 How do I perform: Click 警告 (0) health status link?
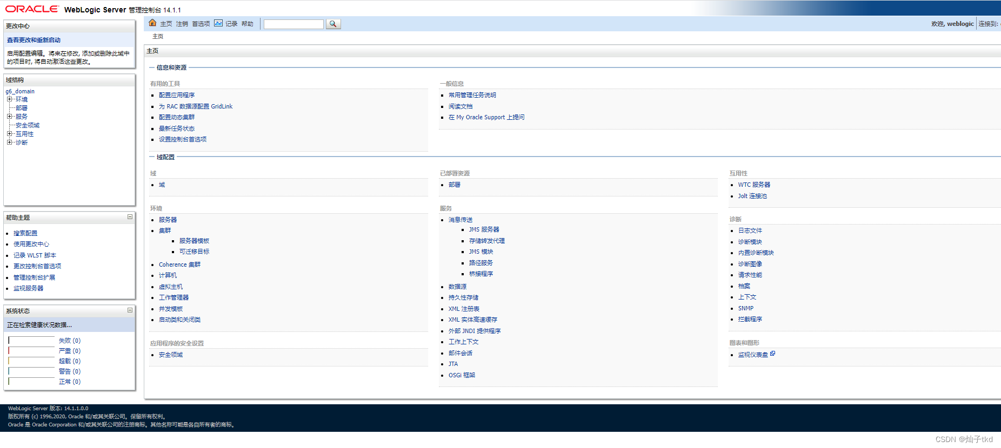[70, 371]
